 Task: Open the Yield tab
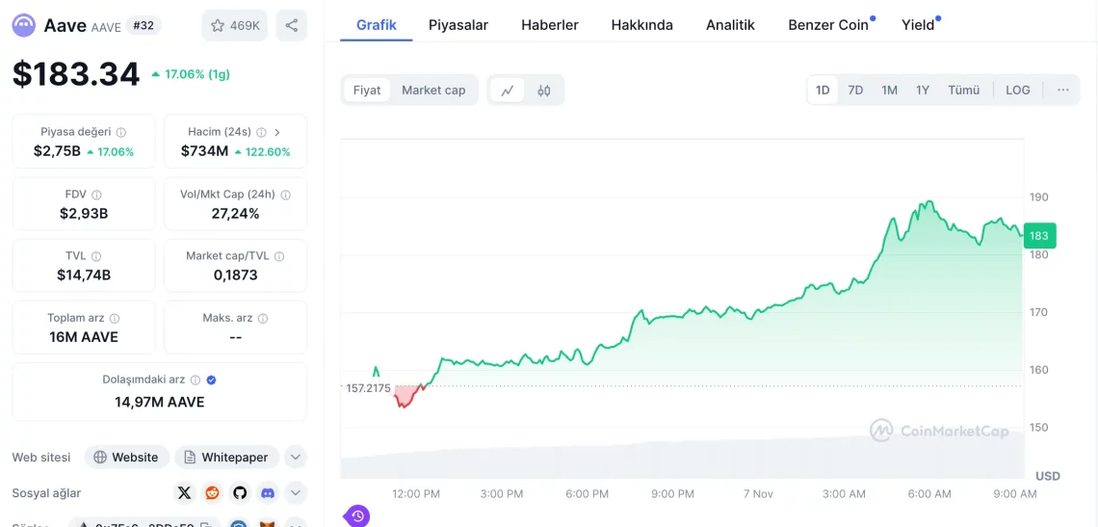click(x=918, y=25)
